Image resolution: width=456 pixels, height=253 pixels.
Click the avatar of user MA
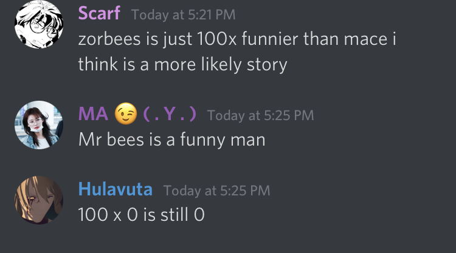click(x=39, y=124)
